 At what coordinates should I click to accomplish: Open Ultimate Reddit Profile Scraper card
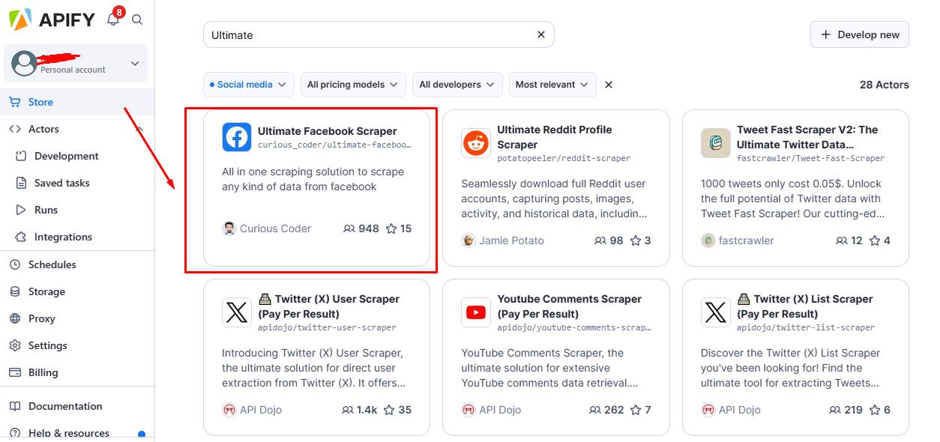click(x=555, y=188)
